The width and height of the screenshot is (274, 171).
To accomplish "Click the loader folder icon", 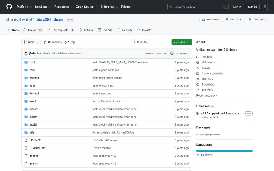I will [x=26, y=117].
